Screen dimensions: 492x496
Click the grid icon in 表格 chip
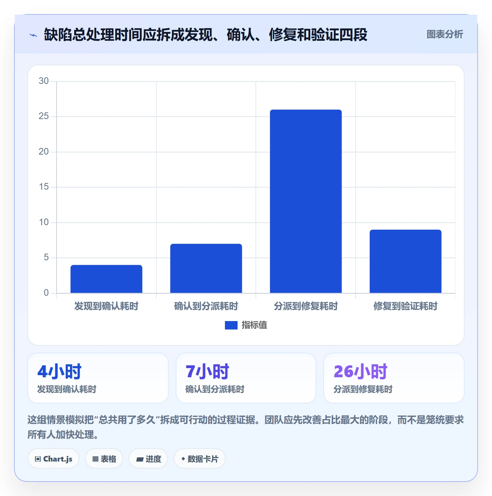(95, 459)
